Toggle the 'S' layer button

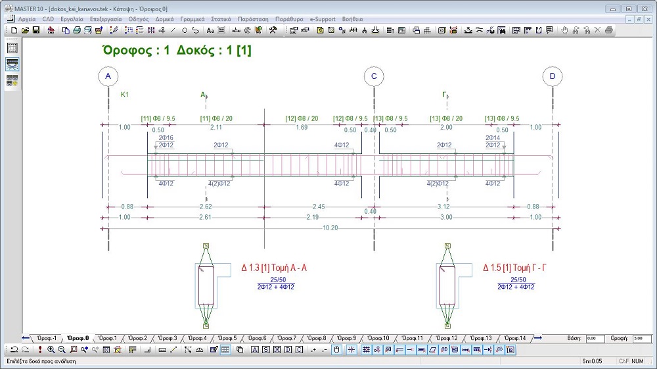click(266, 349)
